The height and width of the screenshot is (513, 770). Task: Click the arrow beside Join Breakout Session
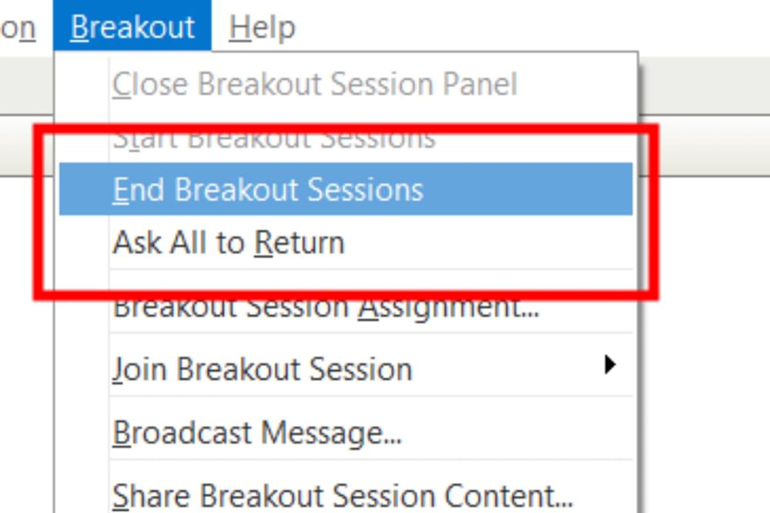click(x=609, y=365)
